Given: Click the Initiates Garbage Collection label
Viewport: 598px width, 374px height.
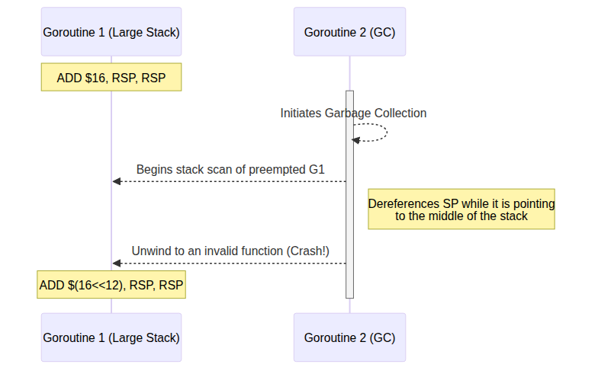Looking at the screenshot, I should 353,113.
